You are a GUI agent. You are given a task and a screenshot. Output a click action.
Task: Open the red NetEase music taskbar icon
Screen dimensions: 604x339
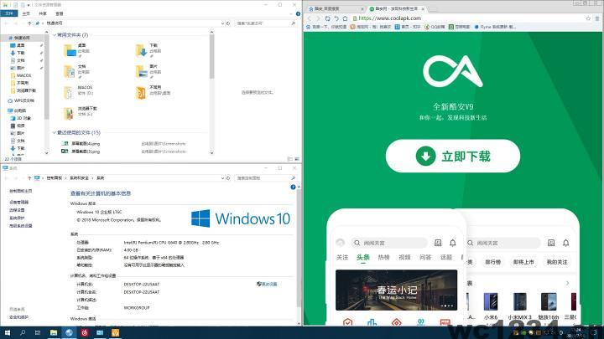85,333
